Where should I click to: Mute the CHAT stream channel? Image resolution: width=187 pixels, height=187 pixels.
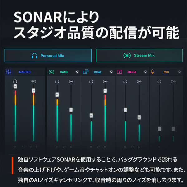pyautogui.click(x=105, y=147)
